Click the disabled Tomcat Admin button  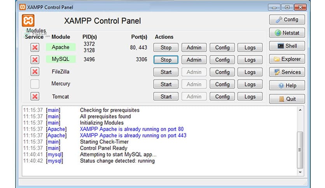tap(194, 96)
